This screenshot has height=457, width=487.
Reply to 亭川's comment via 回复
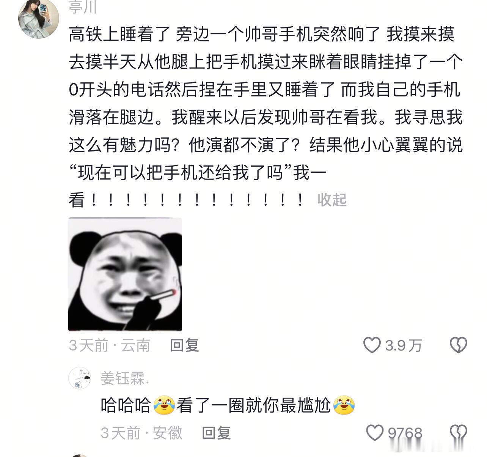tap(184, 345)
